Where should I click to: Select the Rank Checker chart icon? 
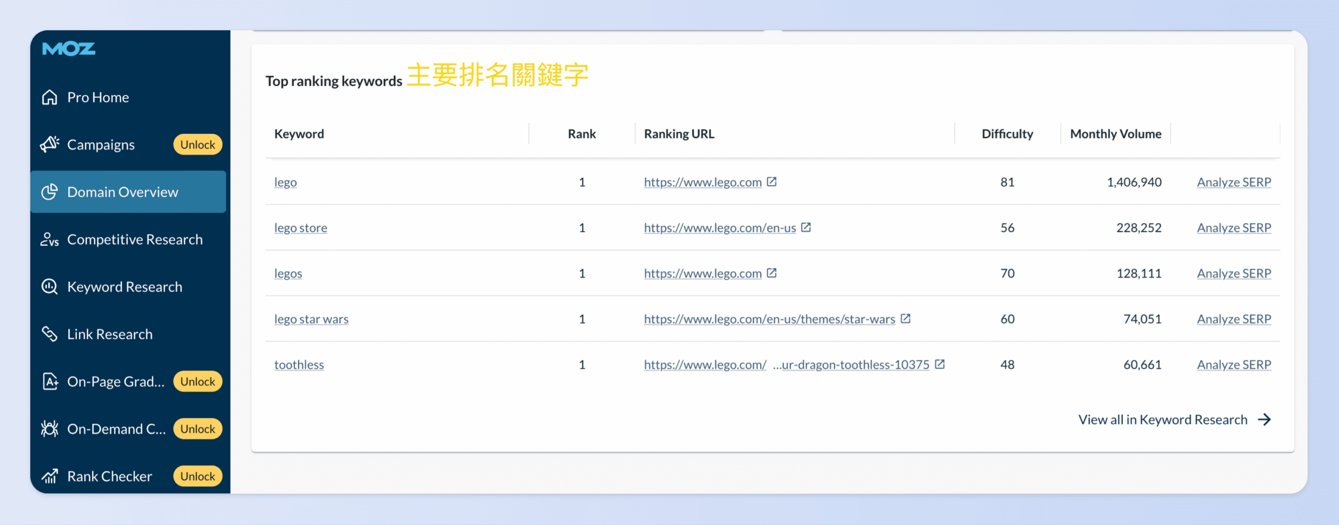[x=50, y=476]
